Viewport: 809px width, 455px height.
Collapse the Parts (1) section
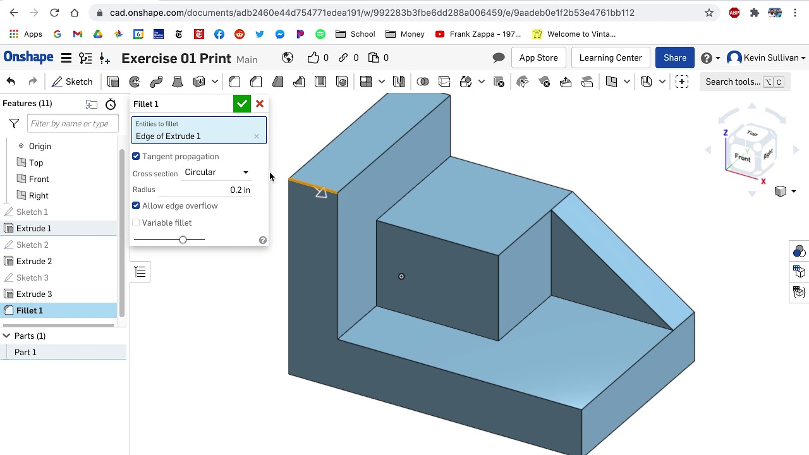tap(6, 336)
